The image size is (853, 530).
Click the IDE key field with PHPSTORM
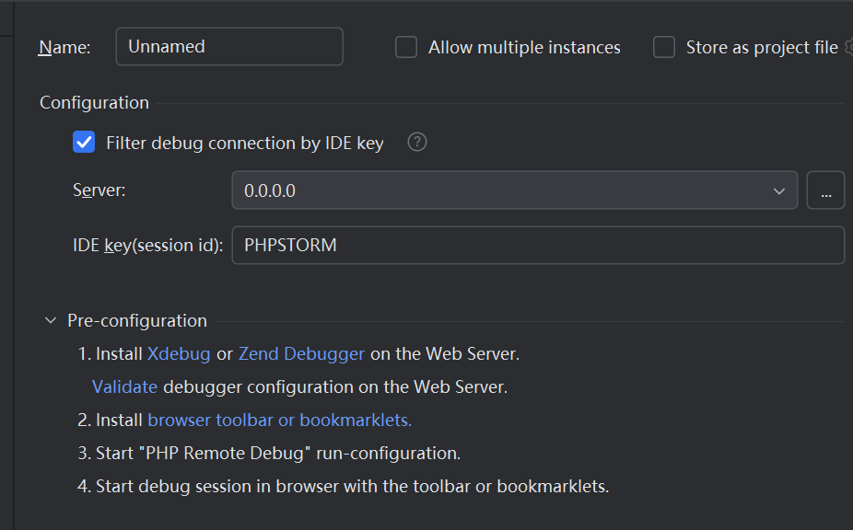click(x=538, y=245)
